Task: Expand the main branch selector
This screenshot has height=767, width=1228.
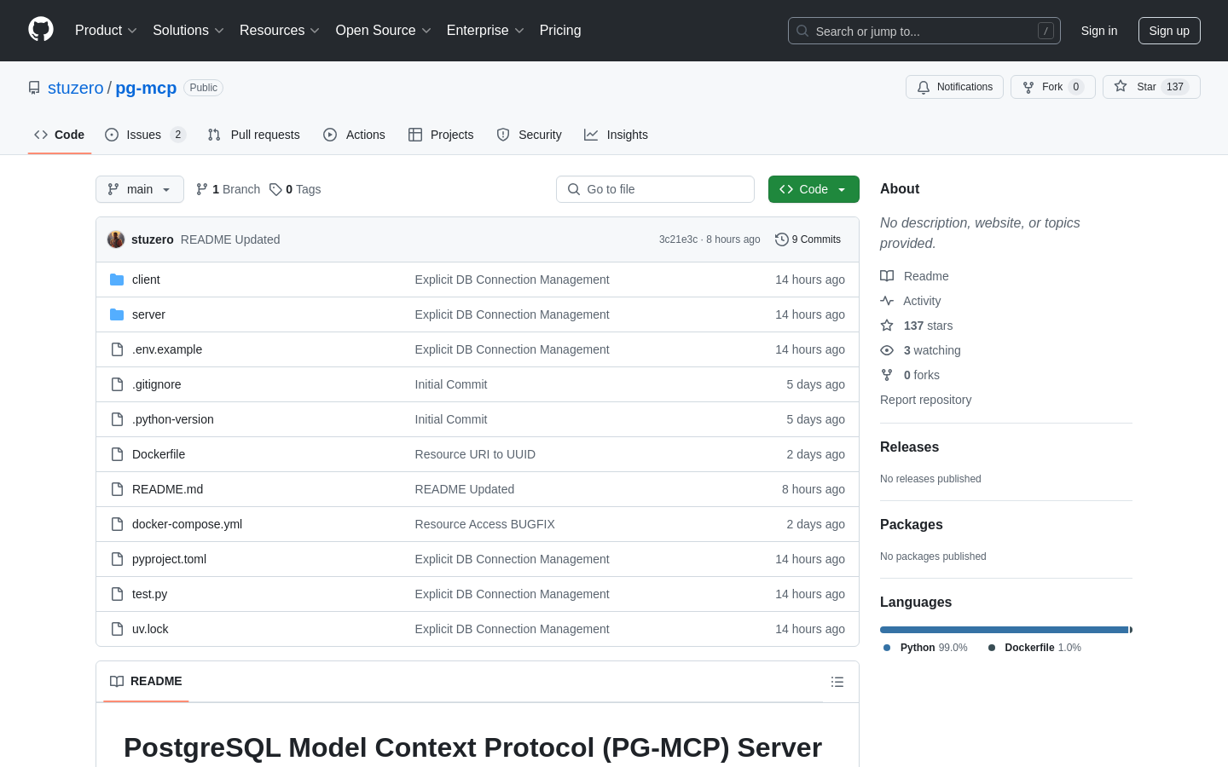Action: click(x=140, y=189)
